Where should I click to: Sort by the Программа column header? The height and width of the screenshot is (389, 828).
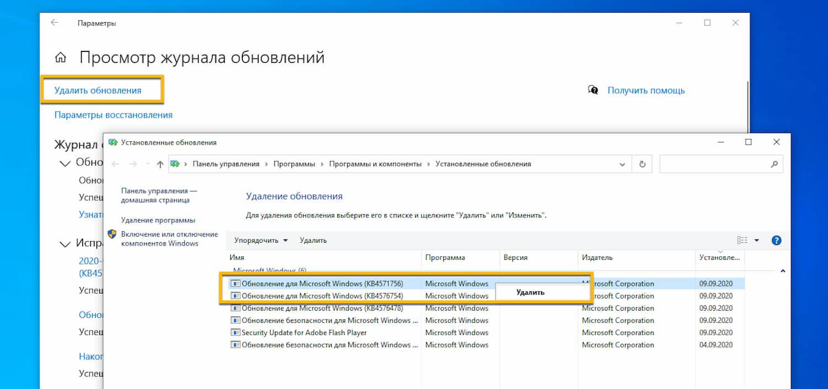point(461,257)
